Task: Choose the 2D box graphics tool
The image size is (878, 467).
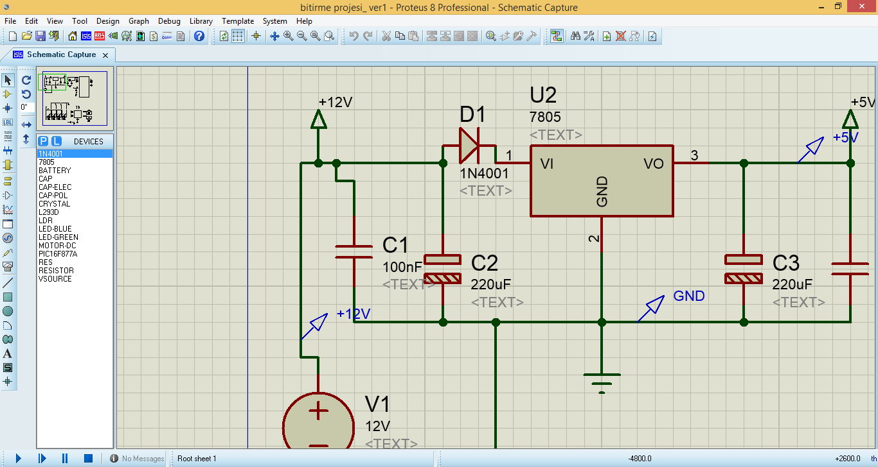Action: [x=8, y=297]
